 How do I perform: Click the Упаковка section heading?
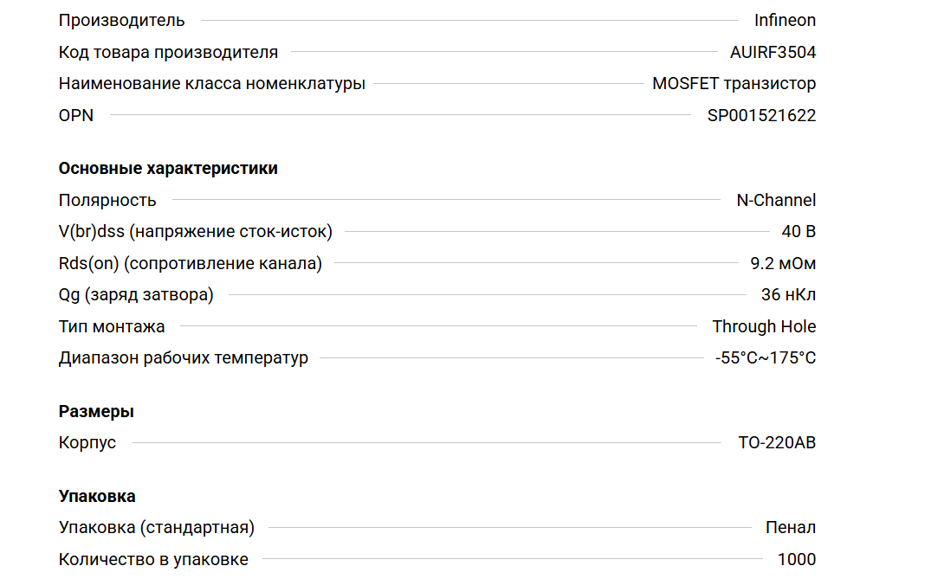[x=97, y=496]
